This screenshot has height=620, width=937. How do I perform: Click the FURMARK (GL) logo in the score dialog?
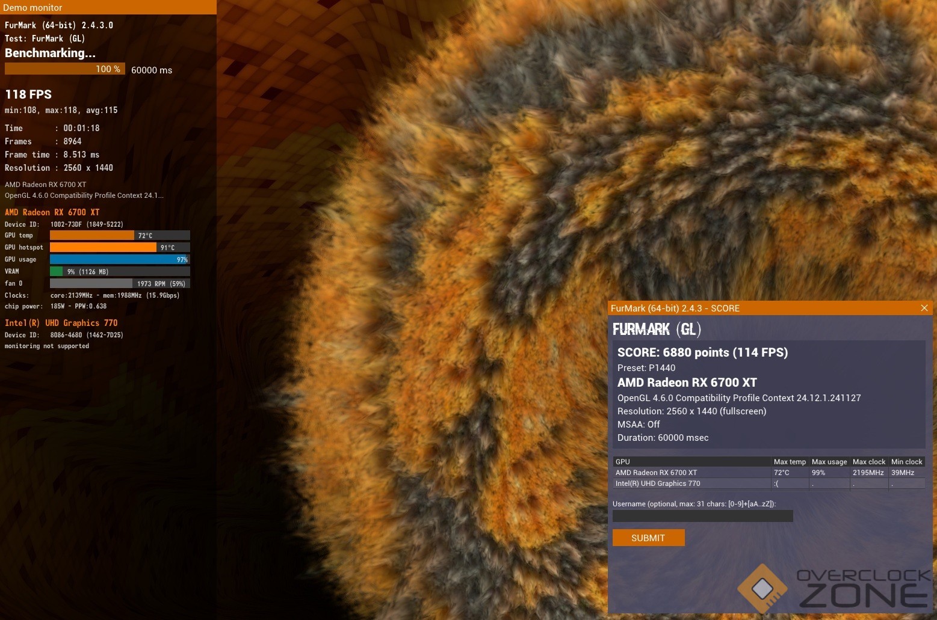coord(657,329)
